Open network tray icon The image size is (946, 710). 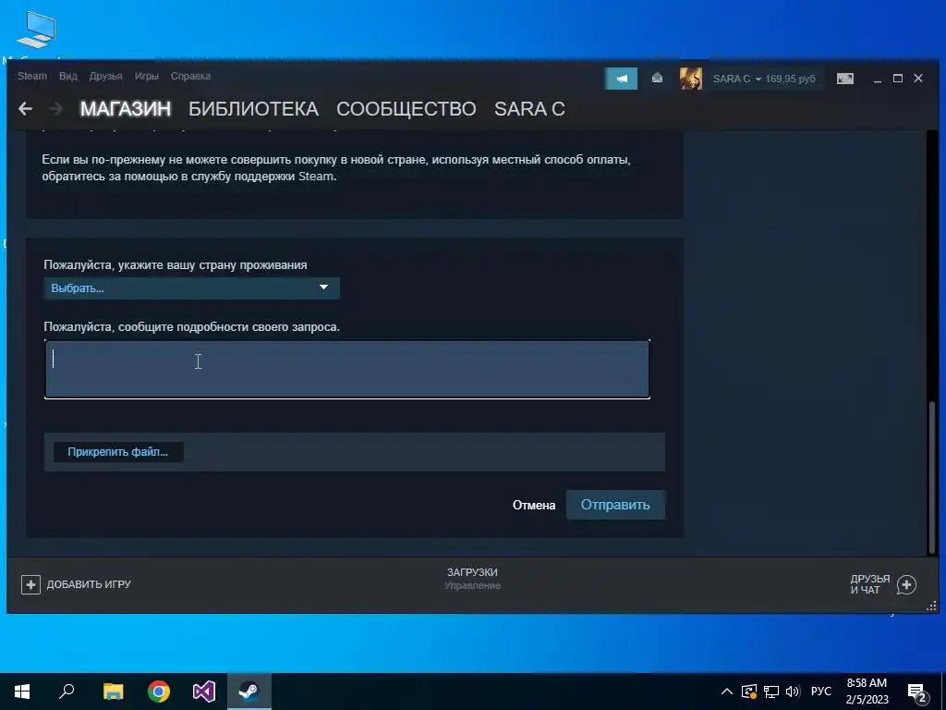pyautogui.click(x=771, y=692)
